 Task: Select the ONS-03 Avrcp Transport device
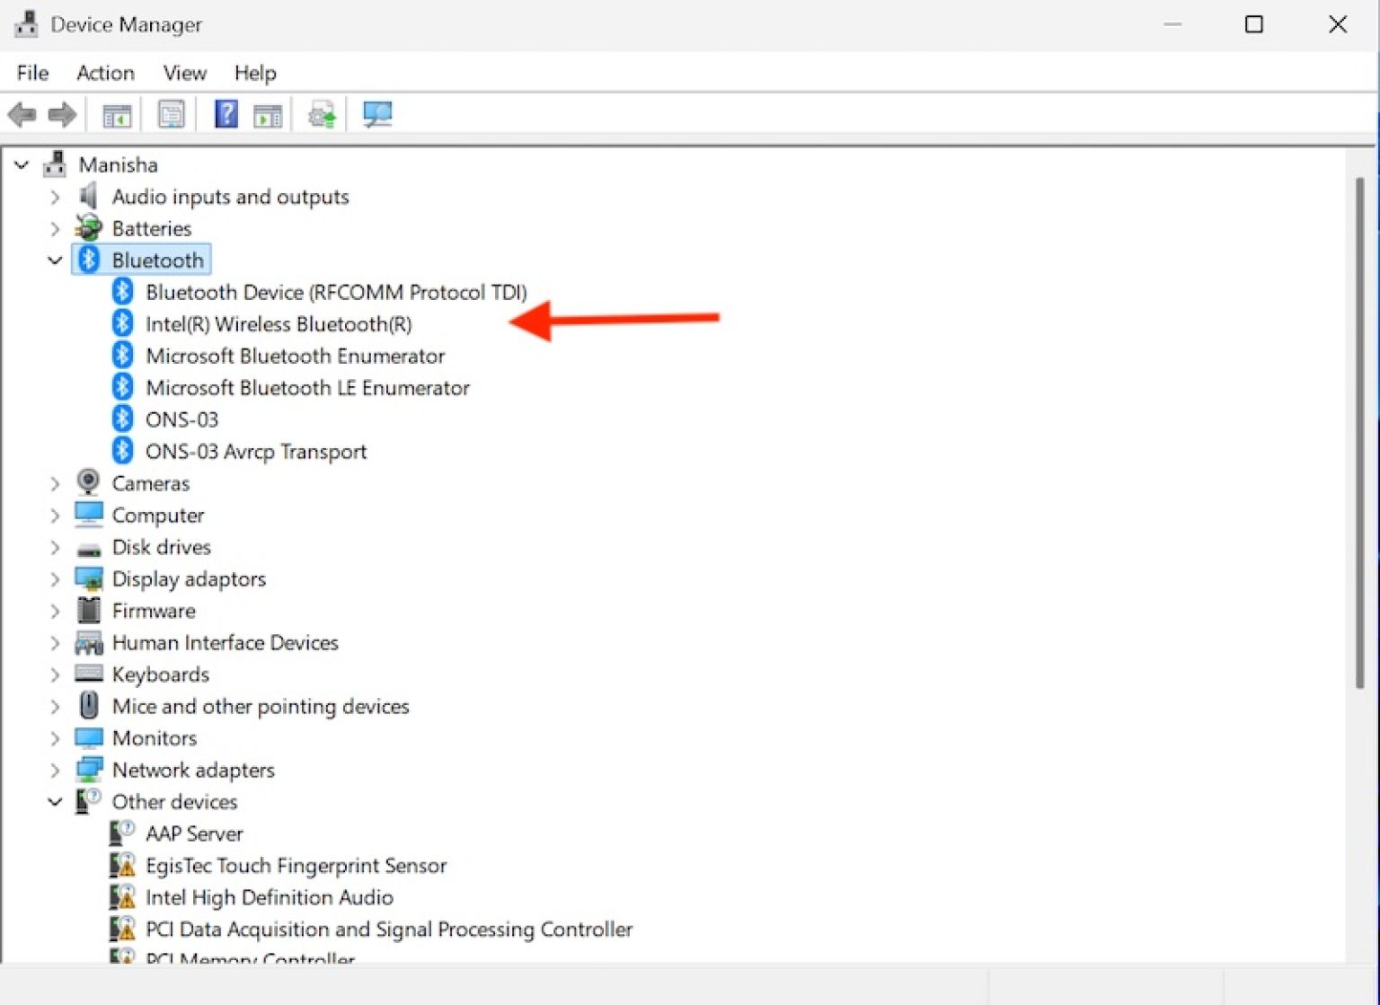click(257, 451)
